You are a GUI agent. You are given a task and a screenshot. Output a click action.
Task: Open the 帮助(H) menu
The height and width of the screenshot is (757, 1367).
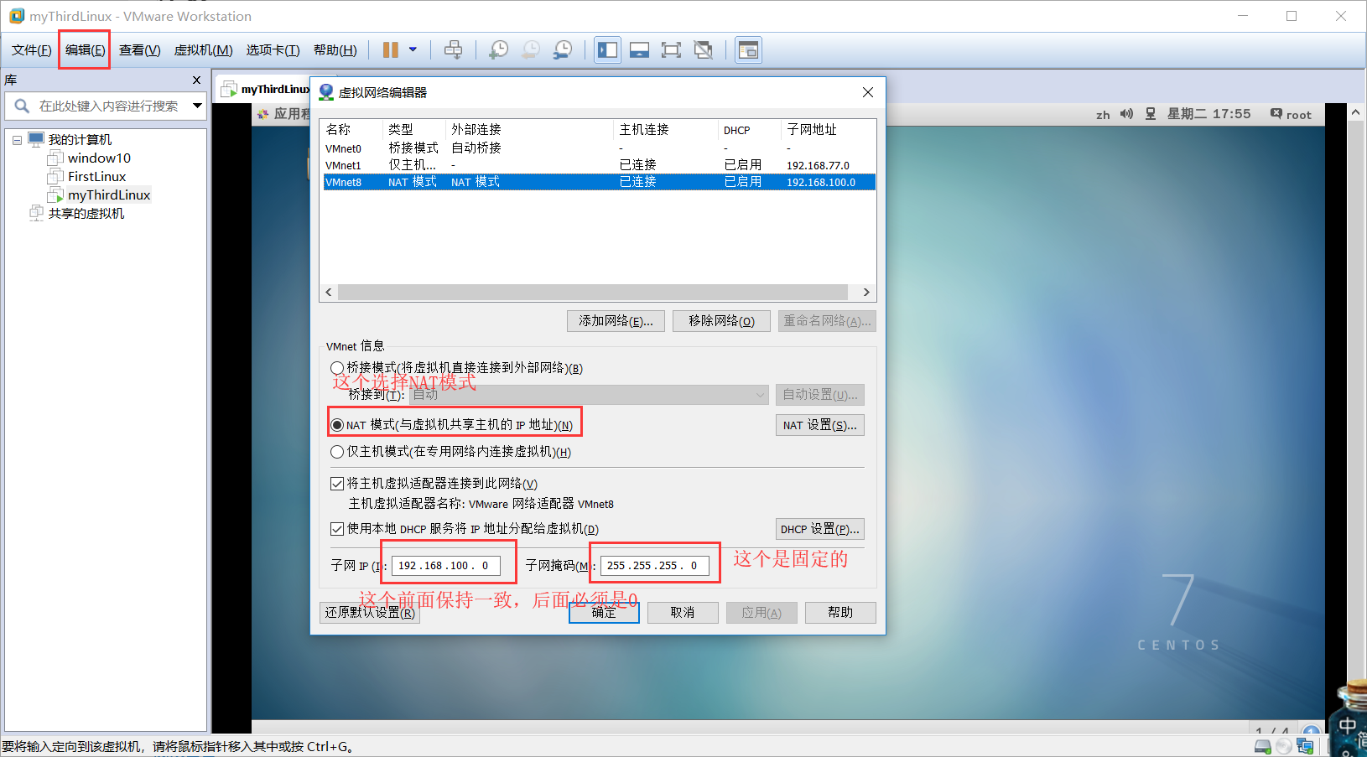(x=335, y=50)
